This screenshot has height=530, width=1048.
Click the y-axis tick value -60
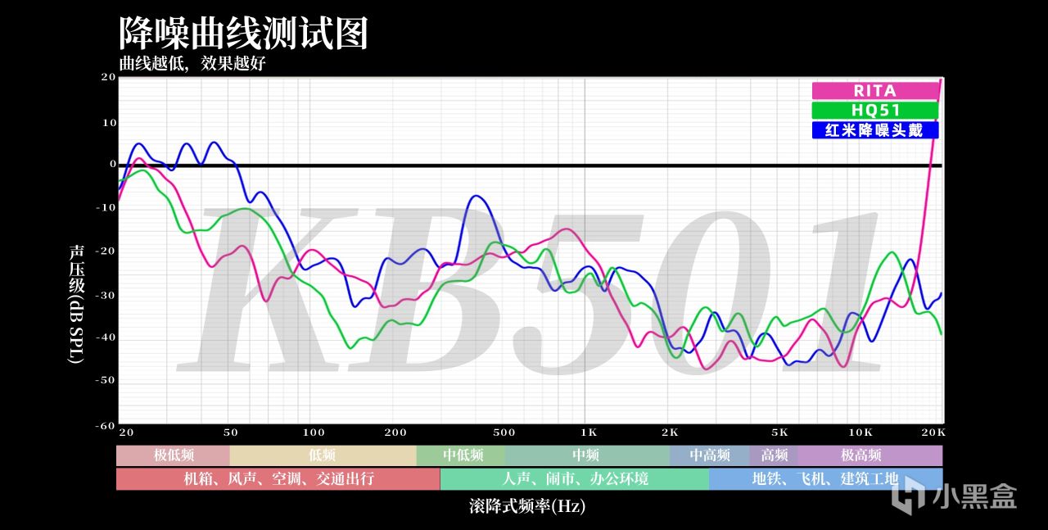tap(106, 425)
